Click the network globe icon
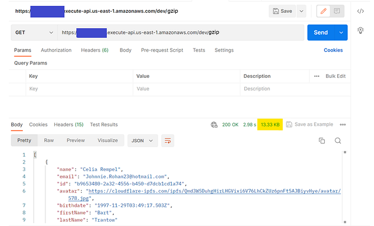 point(214,125)
